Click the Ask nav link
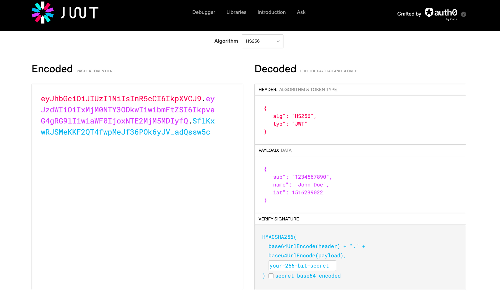500x297 pixels. coord(301,12)
